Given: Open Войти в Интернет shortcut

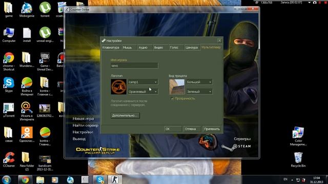Looking at the screenshot, I should [x=27, y=86].
